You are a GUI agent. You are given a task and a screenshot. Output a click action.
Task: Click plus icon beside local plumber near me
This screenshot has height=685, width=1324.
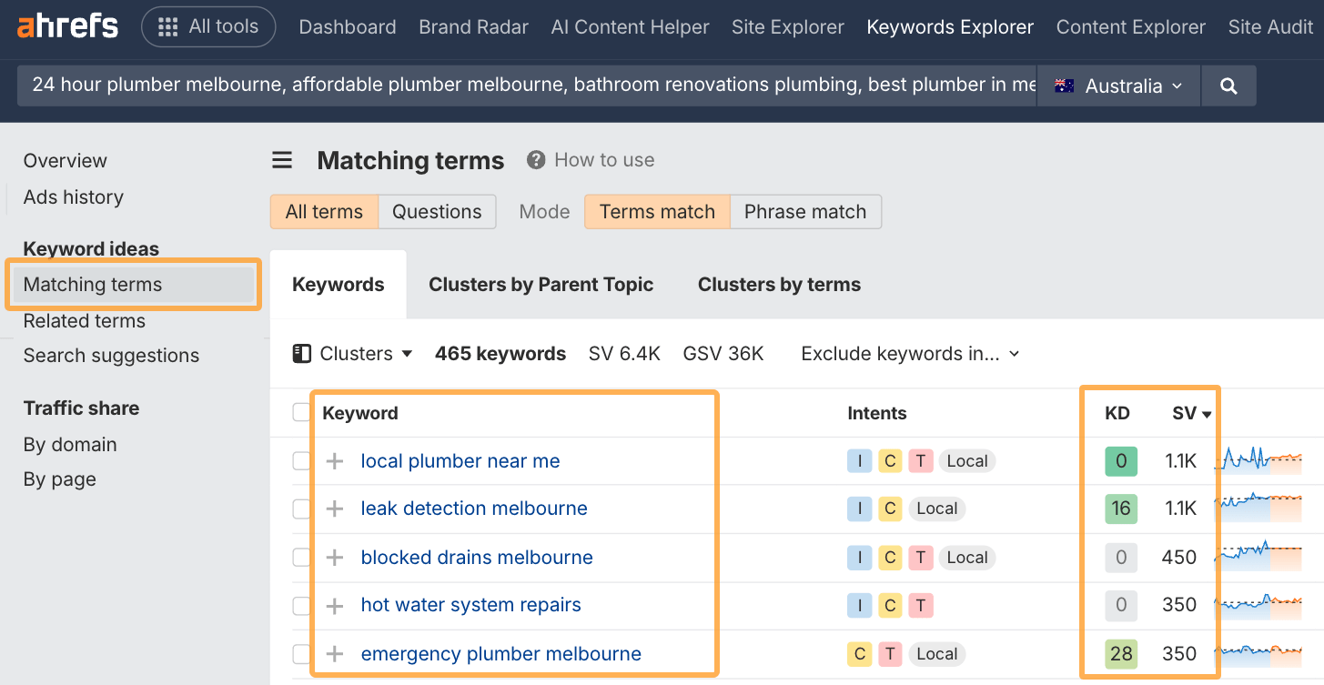[335, 461]
